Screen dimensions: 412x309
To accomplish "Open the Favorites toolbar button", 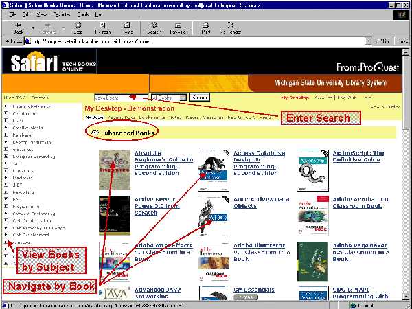I will pos(179,28).
